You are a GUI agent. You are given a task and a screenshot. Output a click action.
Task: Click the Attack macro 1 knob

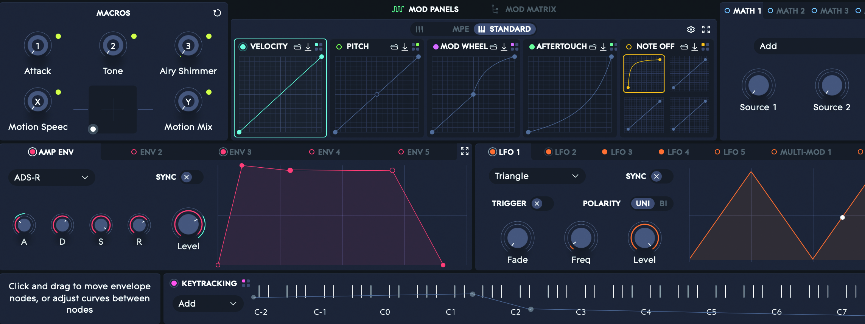pos(37,46)
